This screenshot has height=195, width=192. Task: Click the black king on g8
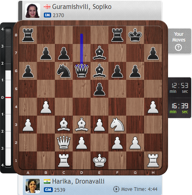coord(135,35)
